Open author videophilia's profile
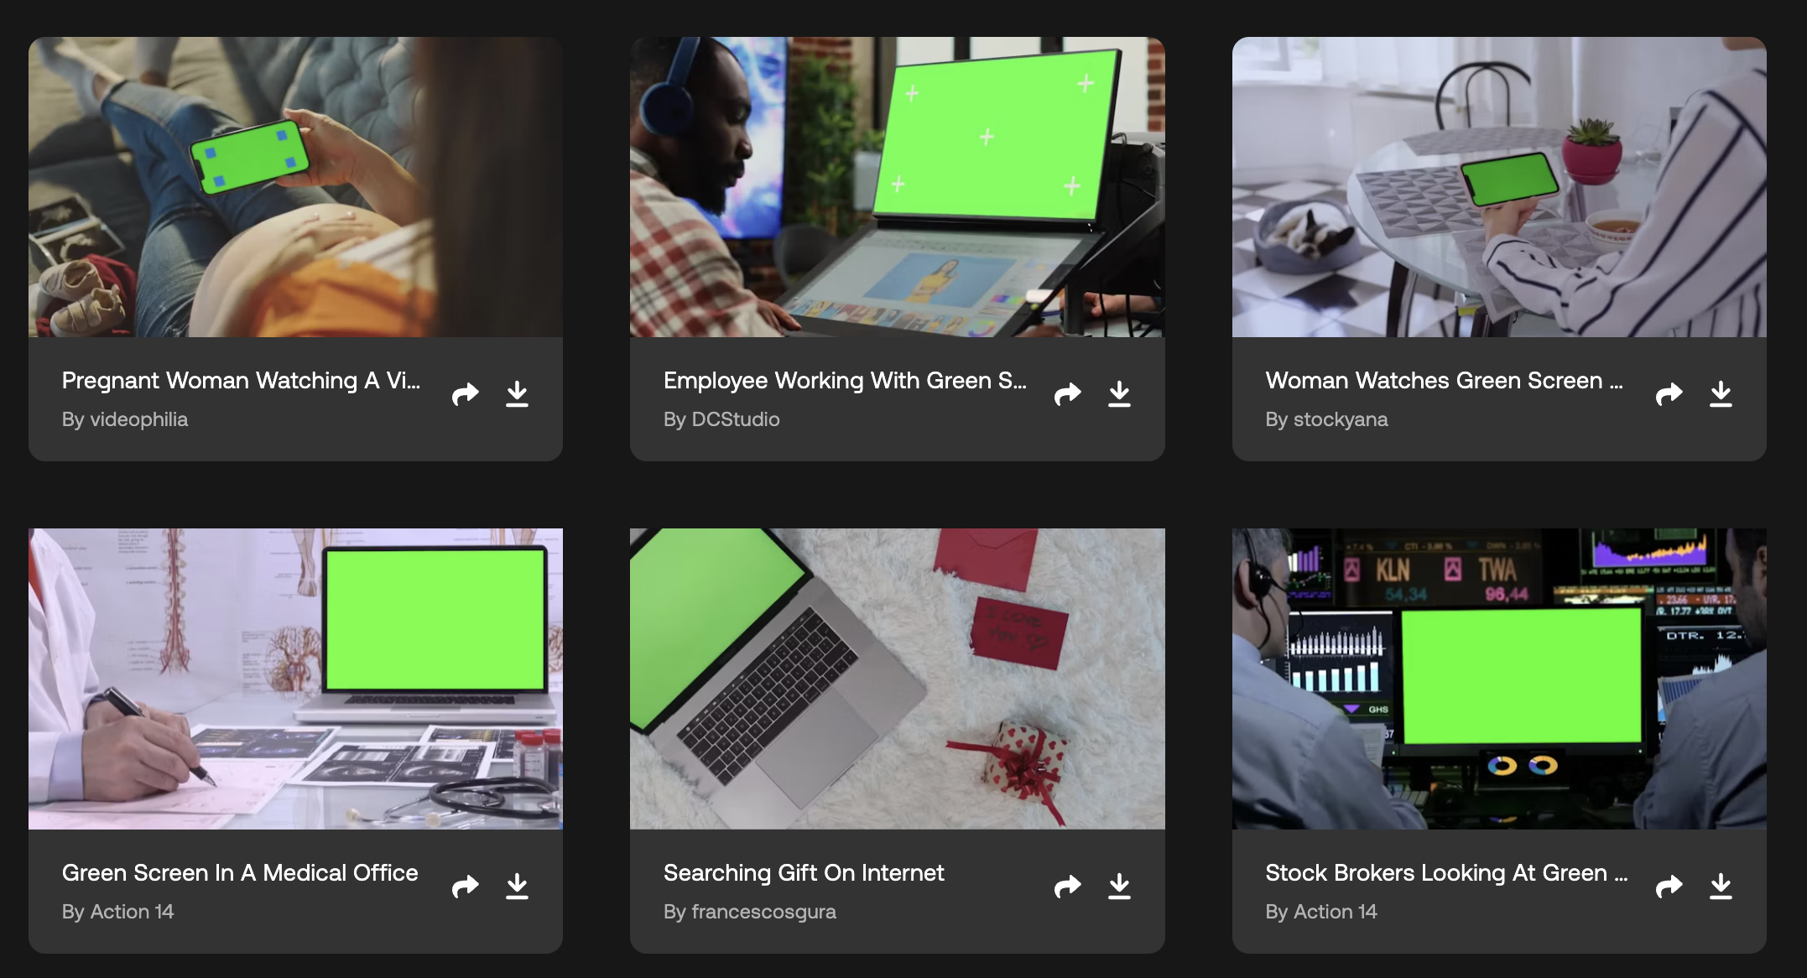 [x=138, y=419]
